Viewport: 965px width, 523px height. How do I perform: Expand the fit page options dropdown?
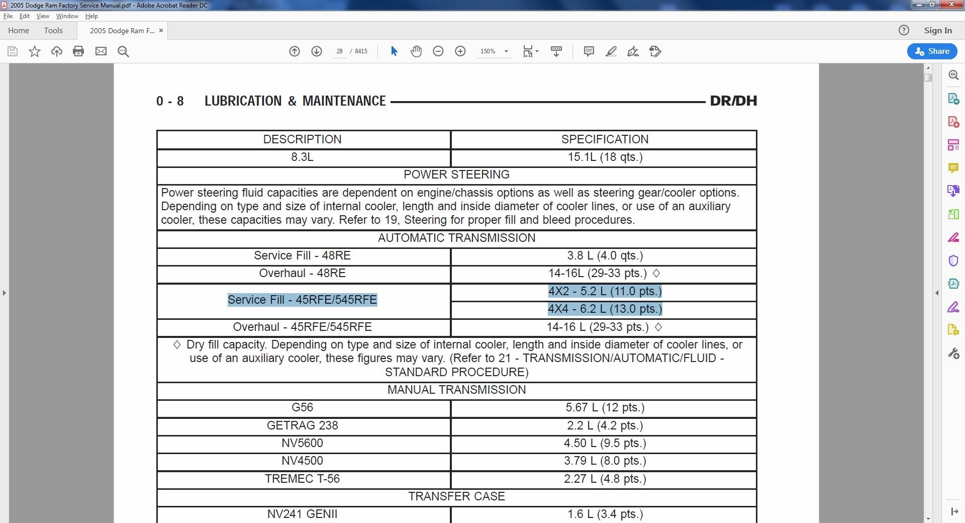pos(531,51)
